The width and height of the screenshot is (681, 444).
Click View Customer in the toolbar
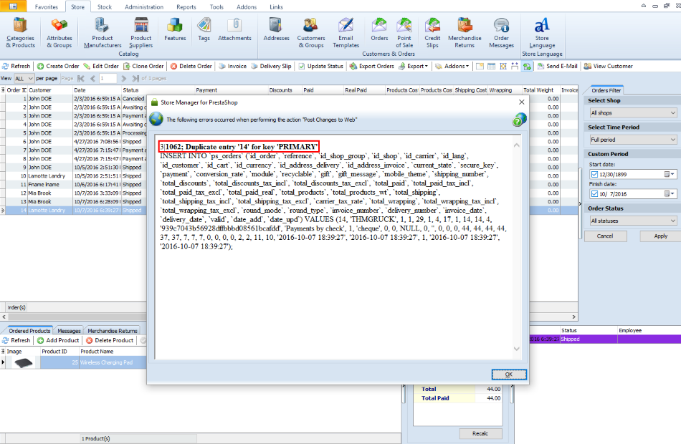pyautogui.click(x=608, y=66)
